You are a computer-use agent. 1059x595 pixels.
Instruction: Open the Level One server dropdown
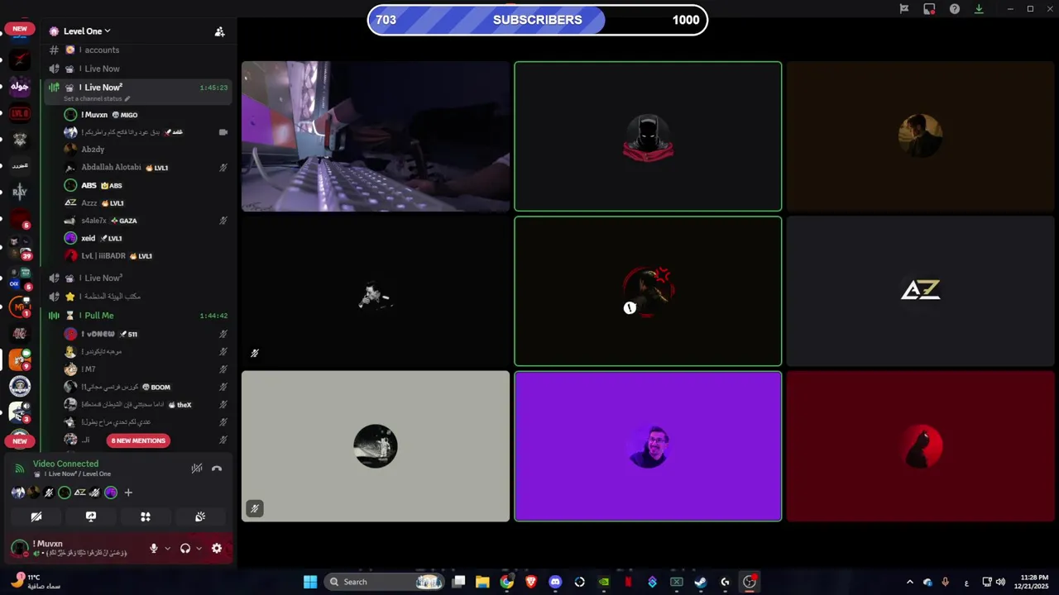point(87,31)
